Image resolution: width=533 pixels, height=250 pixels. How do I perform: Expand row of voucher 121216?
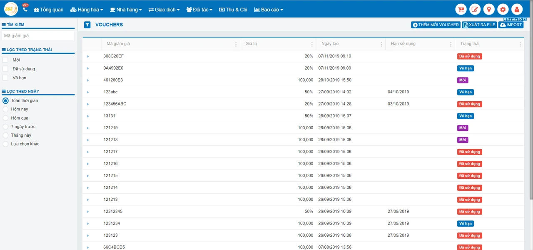88,164
